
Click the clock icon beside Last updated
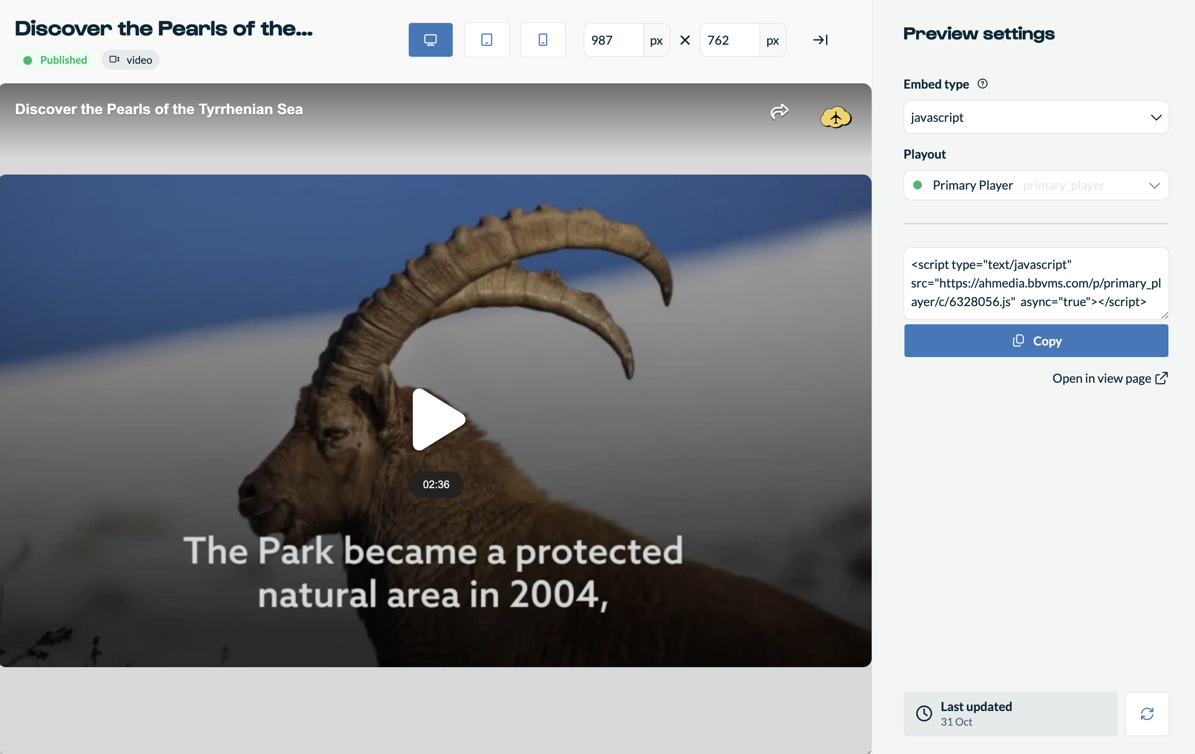coord(923,714)
